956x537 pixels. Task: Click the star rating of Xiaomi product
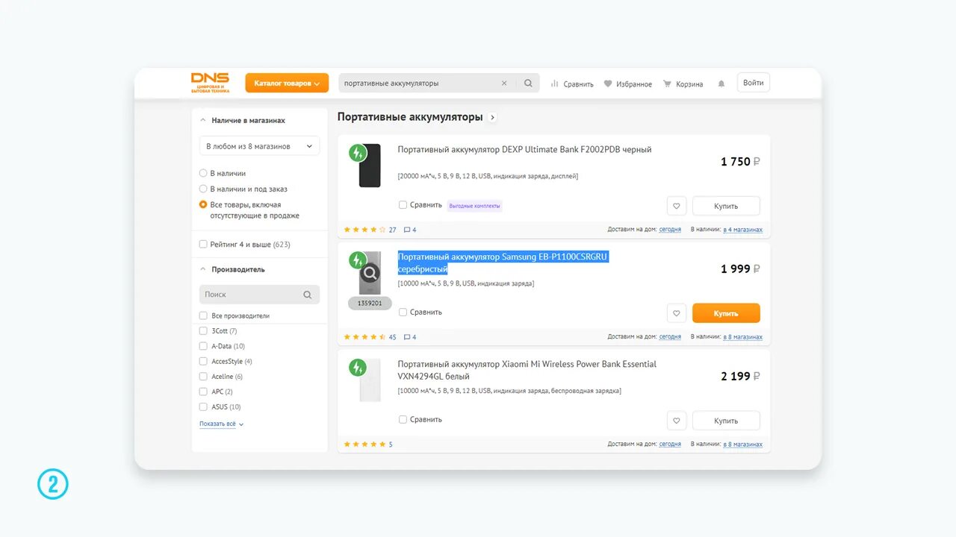click(364, 445)
